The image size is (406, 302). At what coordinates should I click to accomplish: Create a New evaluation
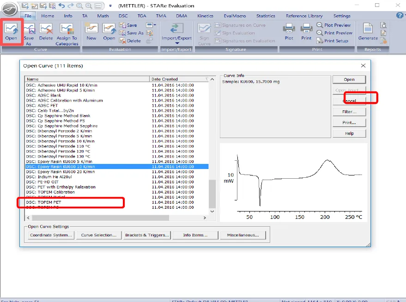91,32
